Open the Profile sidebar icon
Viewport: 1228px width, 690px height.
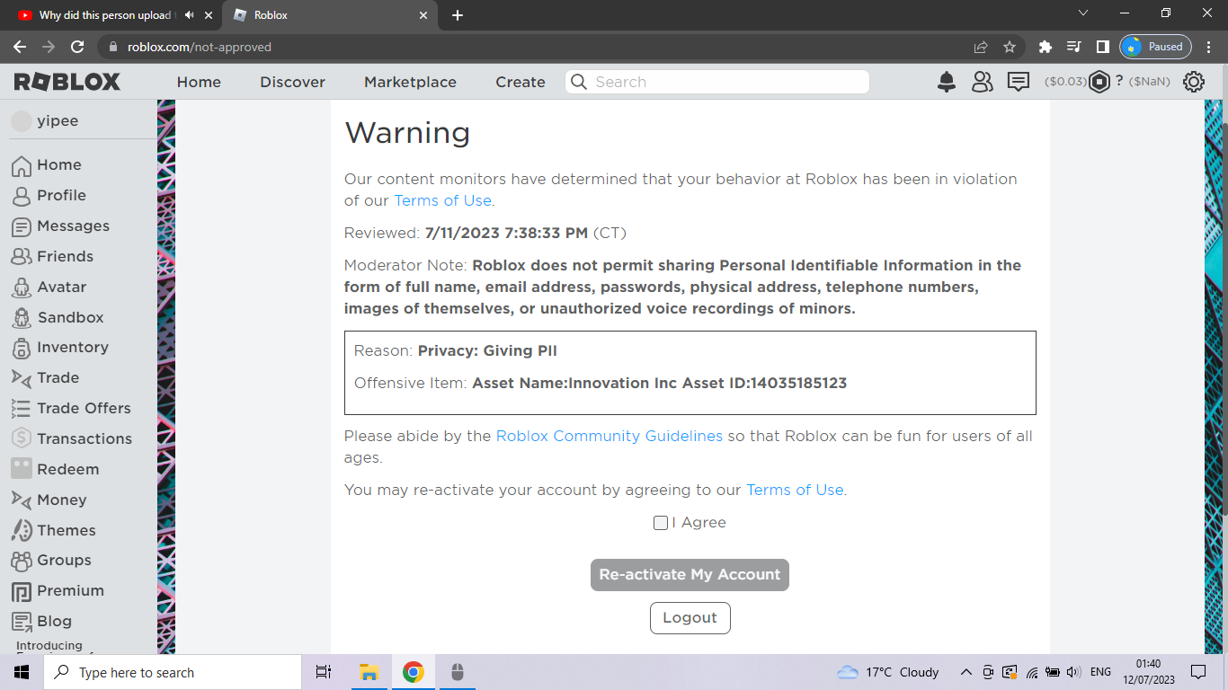click(22, 196)
